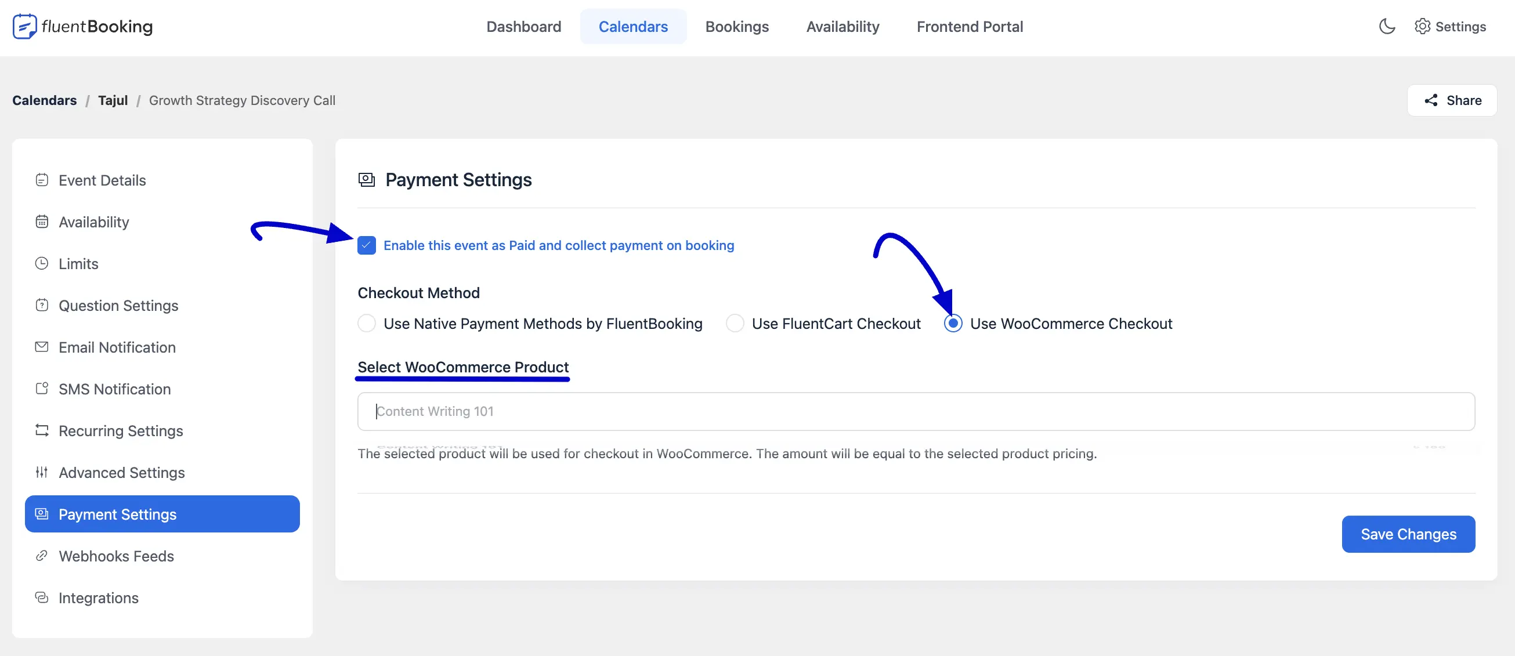This screenshot has width=1515, height=656.
Task: Click the Enable this event as Paid label
Action: 559,245
